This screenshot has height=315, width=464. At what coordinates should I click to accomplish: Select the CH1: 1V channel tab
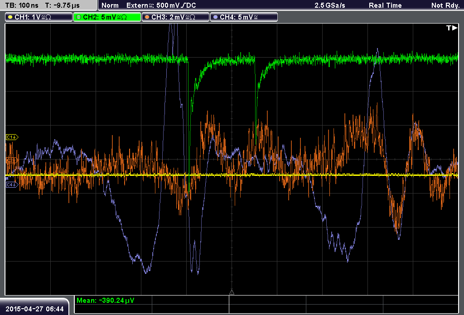(x=39, y=17)
